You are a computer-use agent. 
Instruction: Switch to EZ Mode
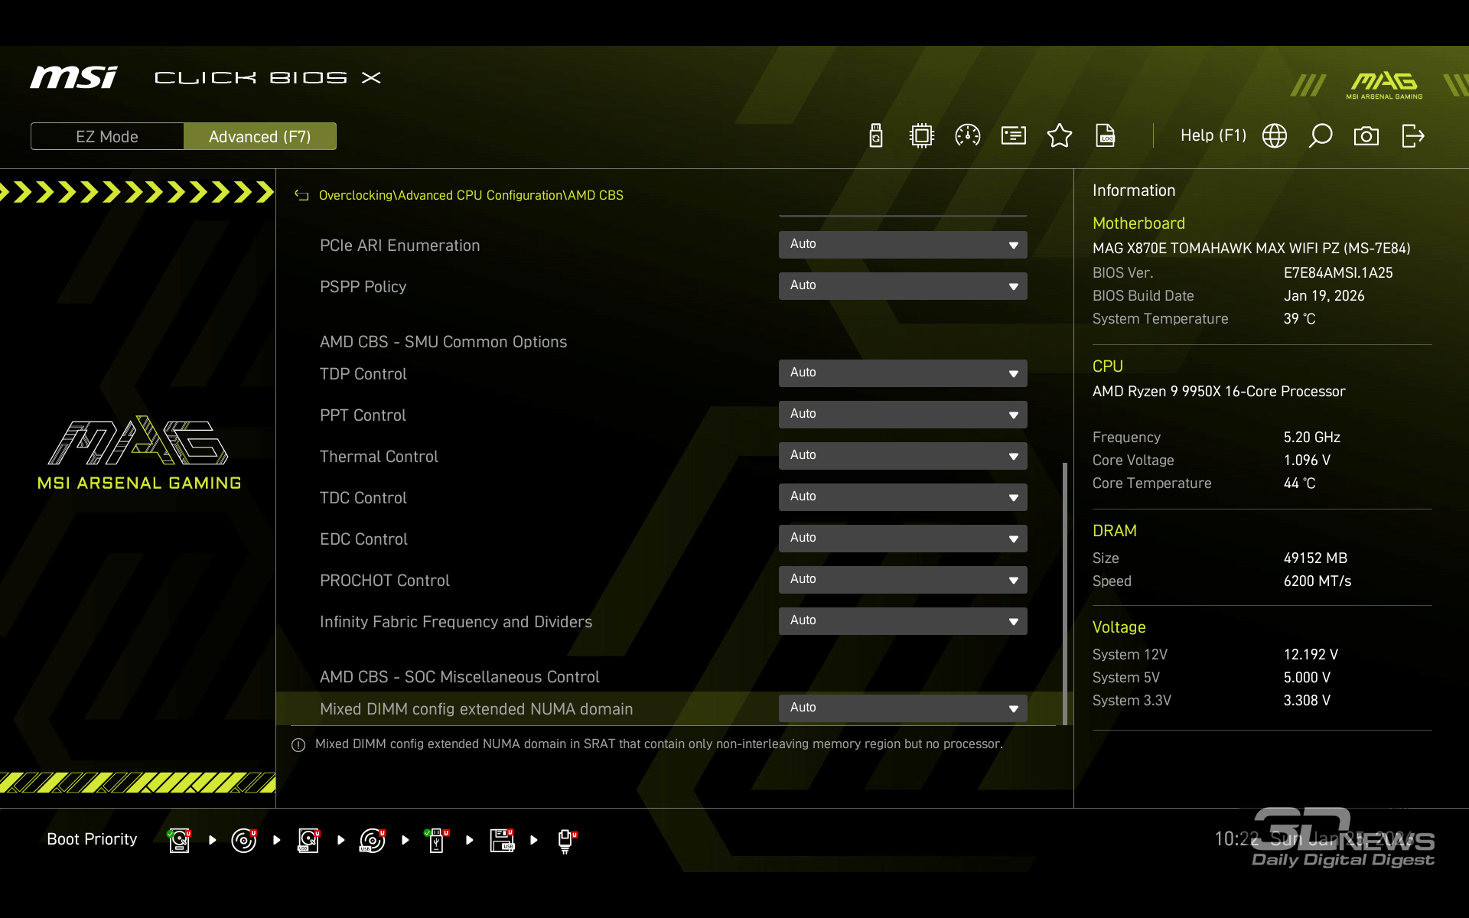click(107, 137)
